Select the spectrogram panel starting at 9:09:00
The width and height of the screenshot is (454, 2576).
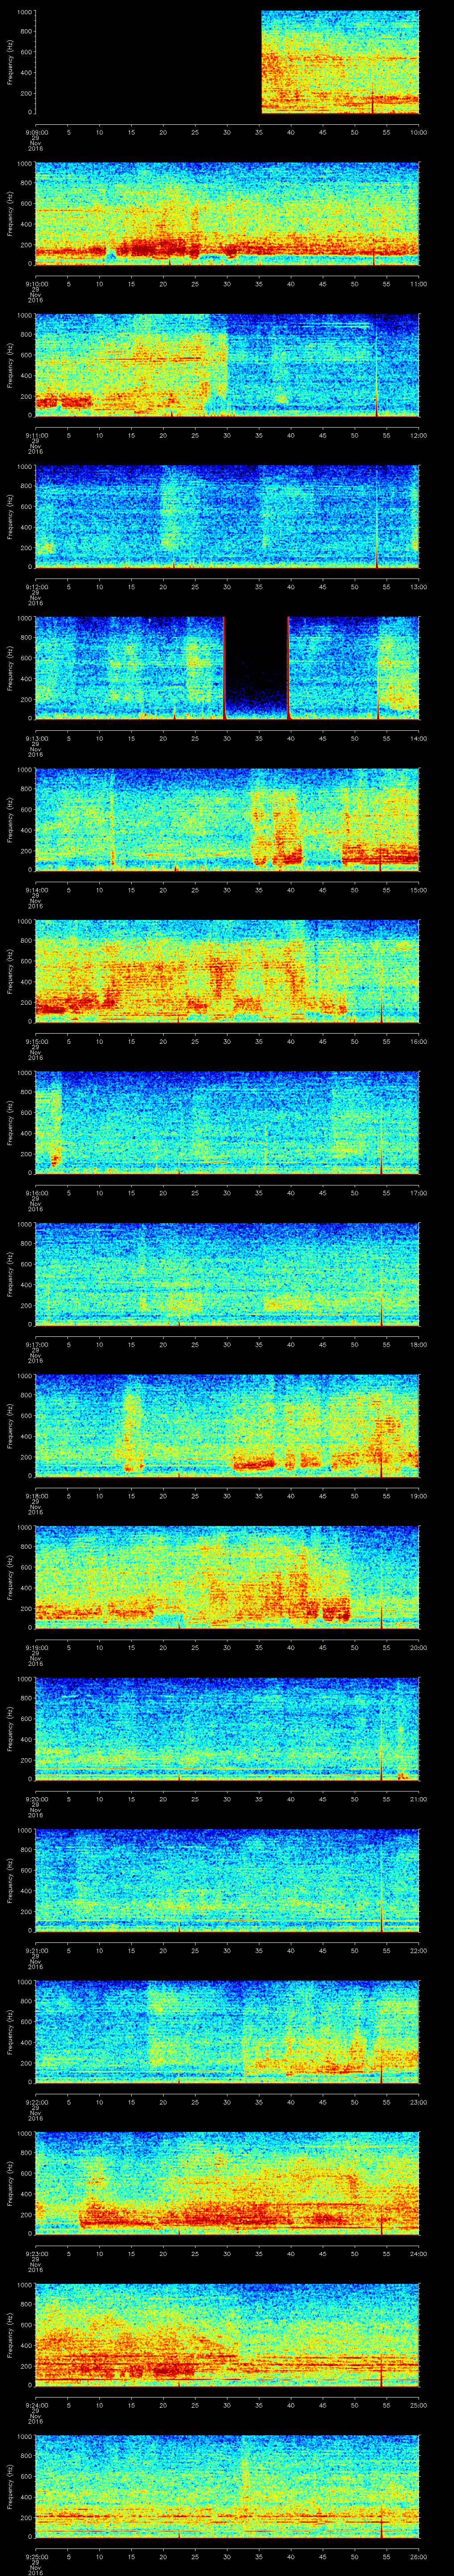227,62
